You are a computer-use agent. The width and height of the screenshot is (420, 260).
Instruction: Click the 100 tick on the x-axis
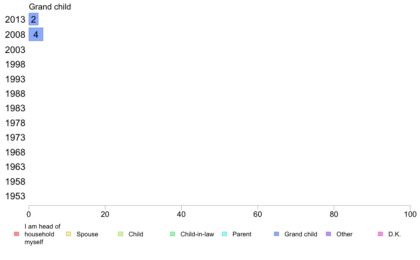tap(410, 214)
